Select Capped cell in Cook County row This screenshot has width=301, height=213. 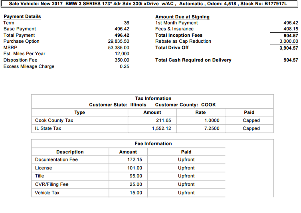pyautogui.click(x=251, y=121)
